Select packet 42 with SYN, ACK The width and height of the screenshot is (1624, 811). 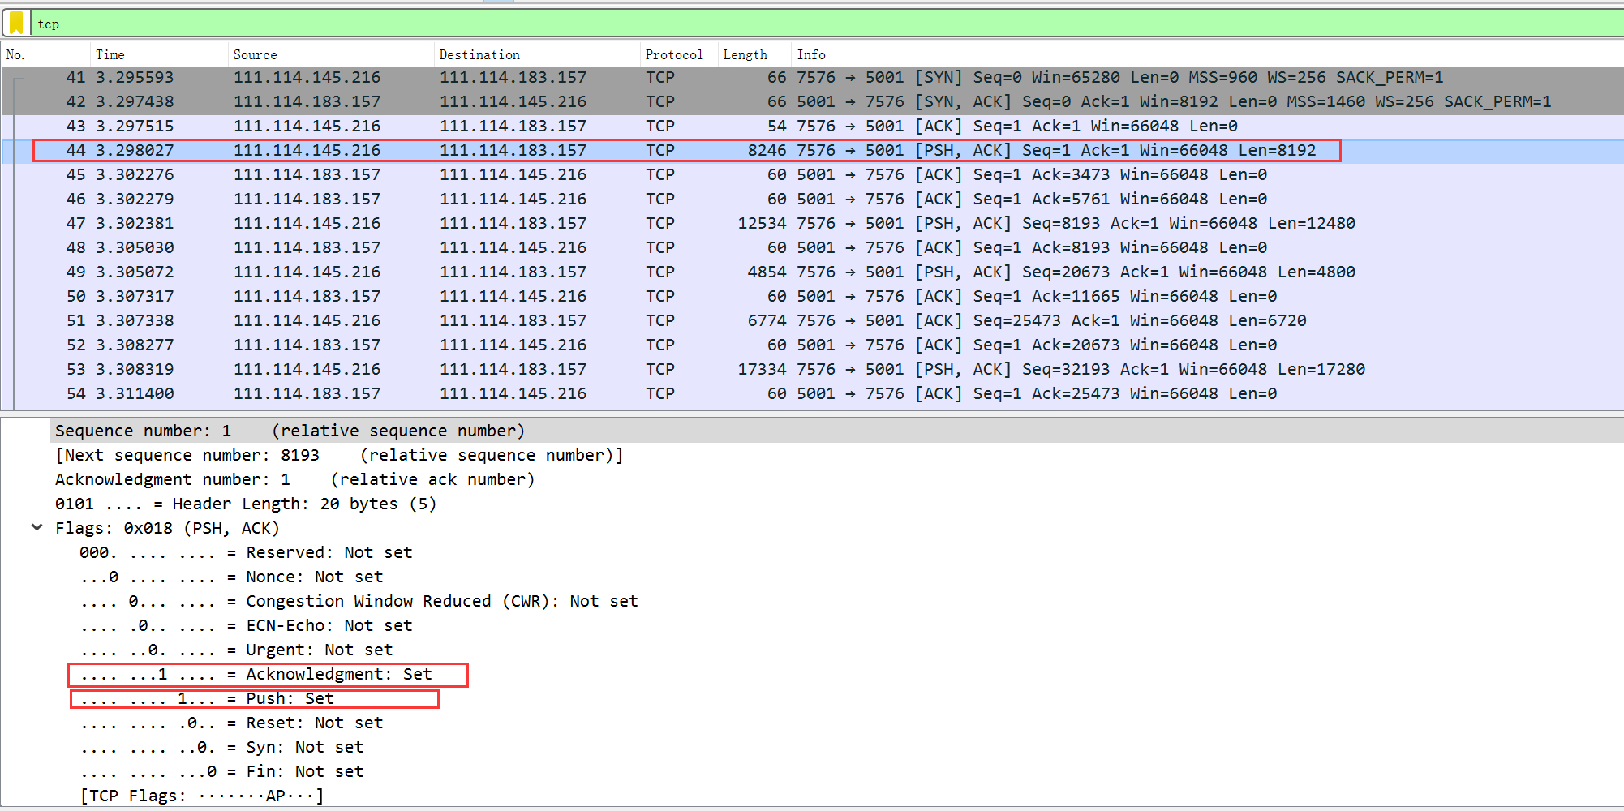coord(730,102)
